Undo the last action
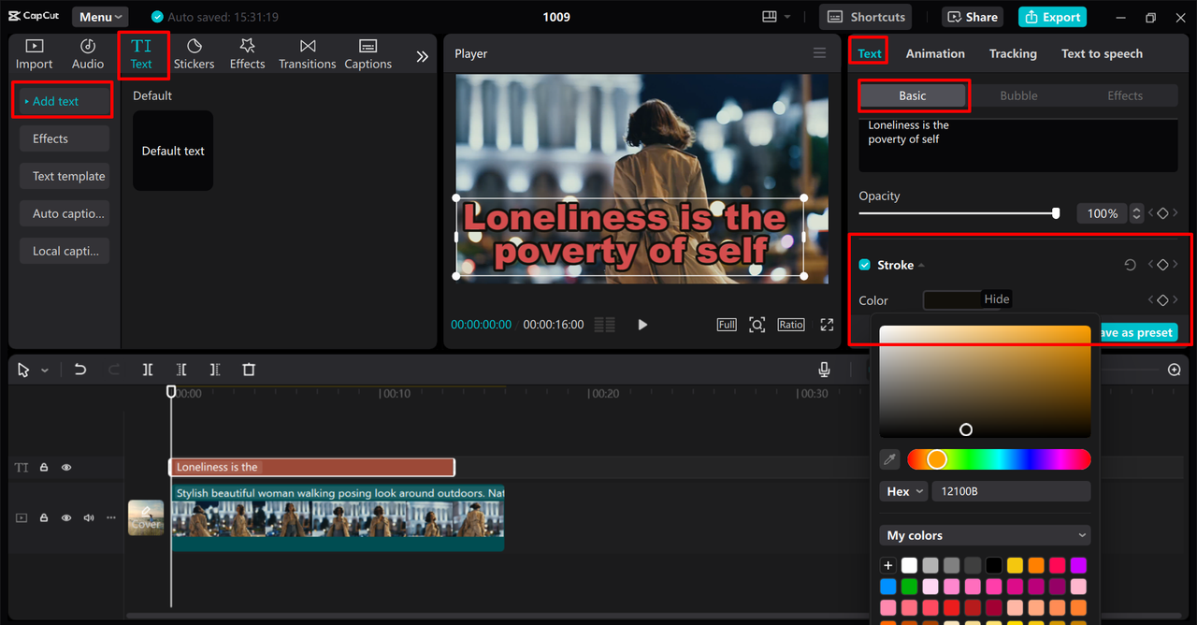Viewport: 1197px width, 625px height. pos(80,370)
